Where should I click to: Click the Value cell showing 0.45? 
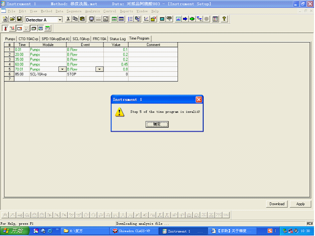click(x=116, y=64)
